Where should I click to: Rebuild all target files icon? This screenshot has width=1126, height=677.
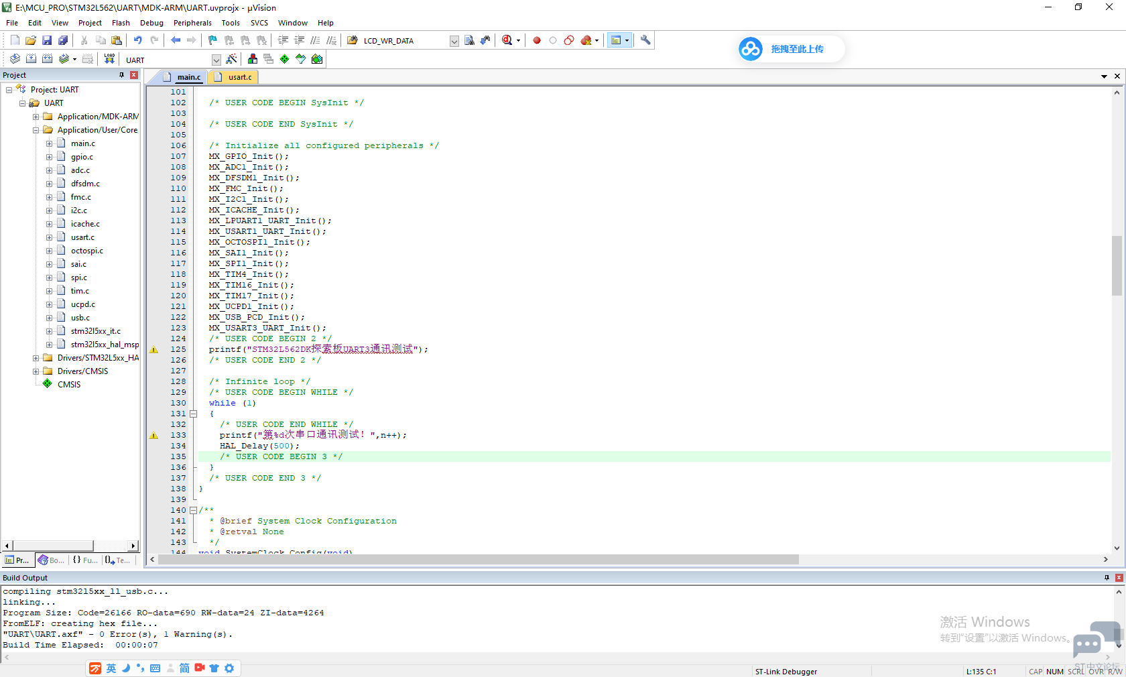pos(47,59)
